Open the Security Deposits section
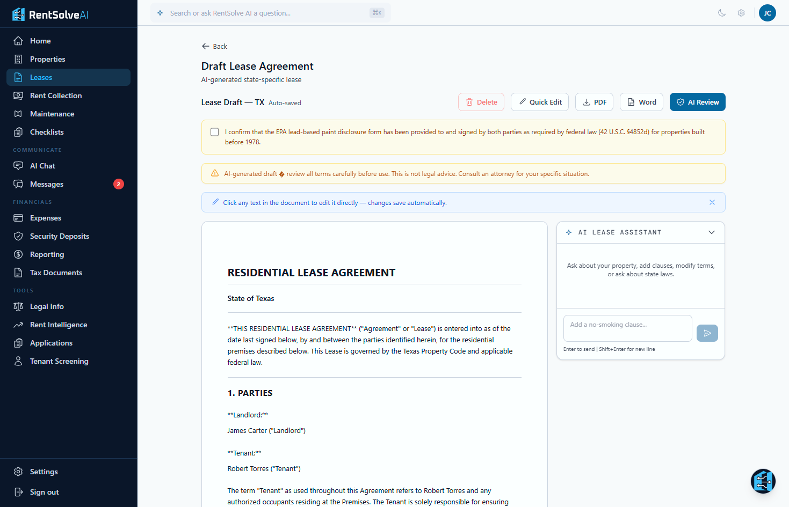789x507 pixels. click(x=58, y=236)
